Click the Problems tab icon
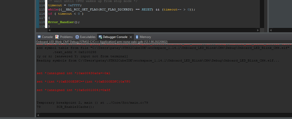Viewport: 292px width, 119px height. click(x=57, y=37)
